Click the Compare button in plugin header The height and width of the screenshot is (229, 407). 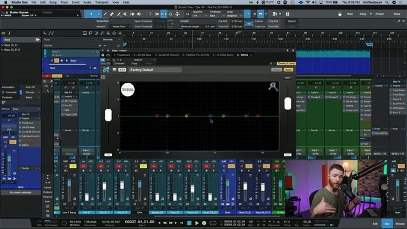[119, 64]
